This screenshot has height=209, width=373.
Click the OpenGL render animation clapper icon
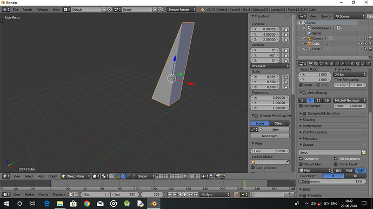223,176
